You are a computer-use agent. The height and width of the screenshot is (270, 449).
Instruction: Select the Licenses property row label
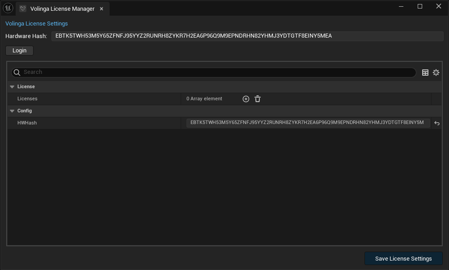click(x=27, y=99)
